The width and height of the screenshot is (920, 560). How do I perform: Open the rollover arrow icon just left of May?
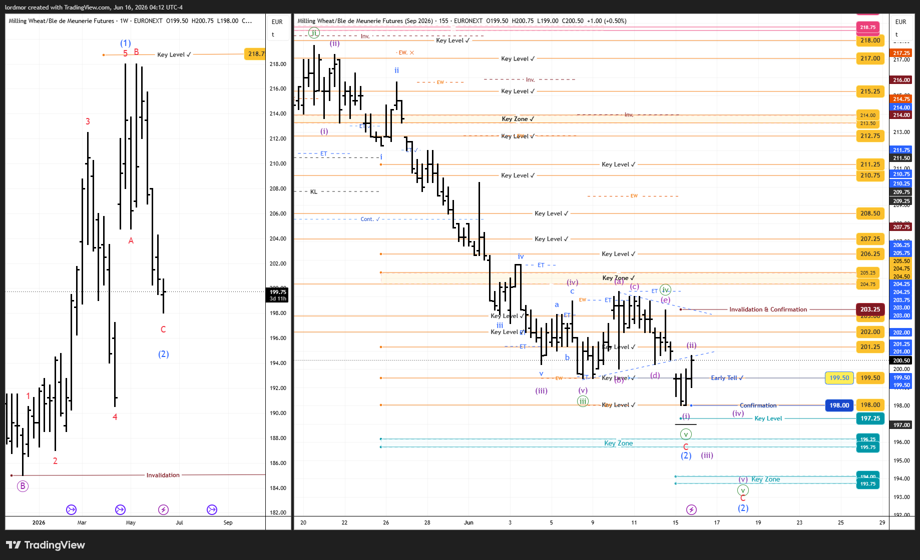point(120,509)
